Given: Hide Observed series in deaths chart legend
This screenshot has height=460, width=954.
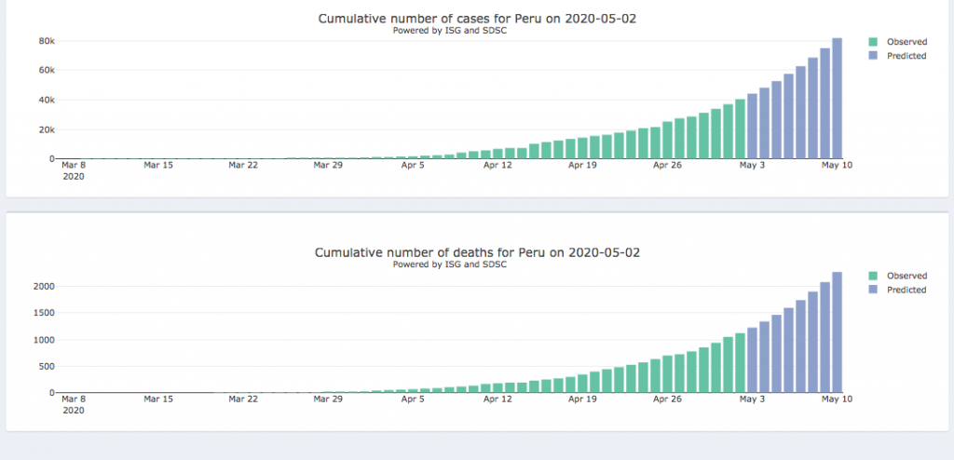Looking at the screenshot, I should [906, 276].
